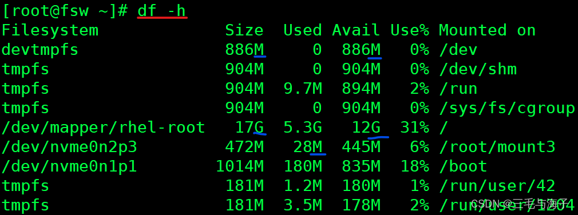Select the 'devtmpfs' filesystem name
The image size is (578, 215).
pos(40,50)
